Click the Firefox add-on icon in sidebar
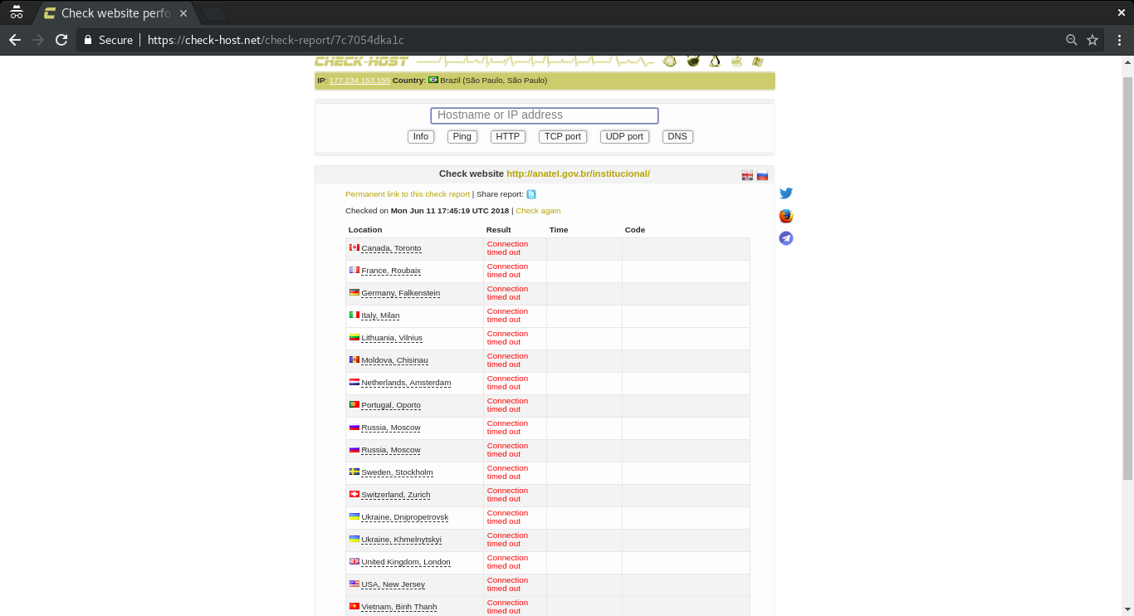This screenshot has width=1134, height=616. pyautogui.click(x=786, y=216)
